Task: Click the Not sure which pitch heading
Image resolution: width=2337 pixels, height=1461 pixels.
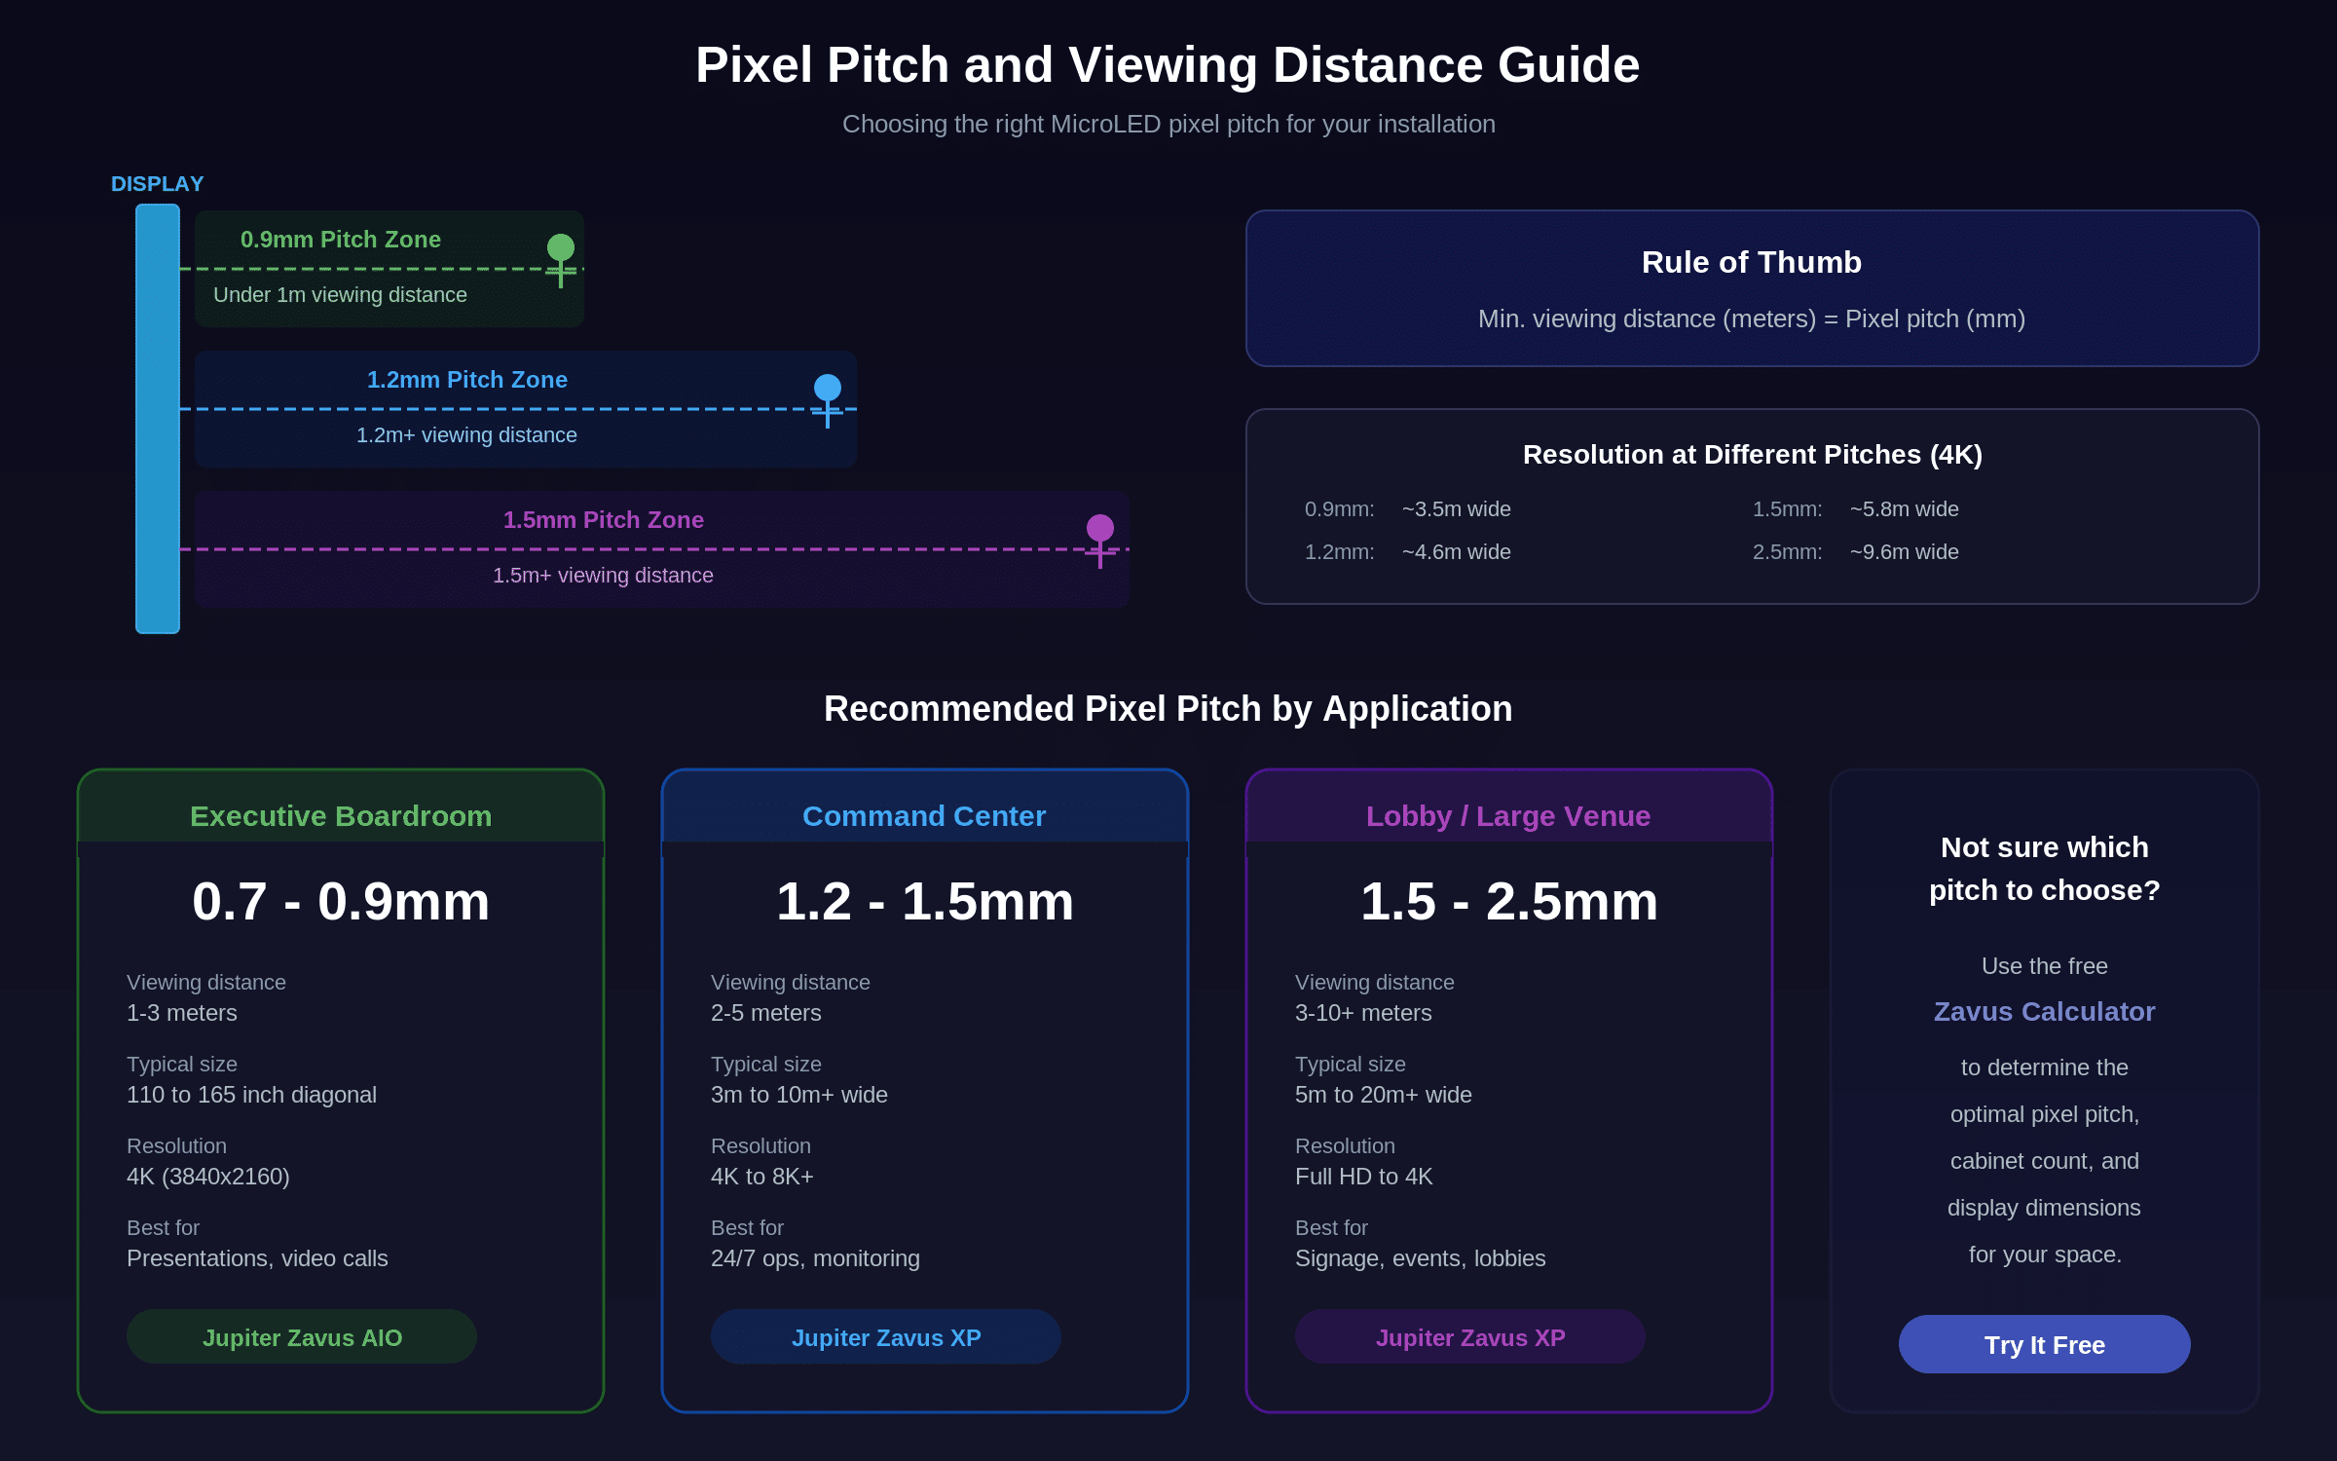Action: [2045, 869]
